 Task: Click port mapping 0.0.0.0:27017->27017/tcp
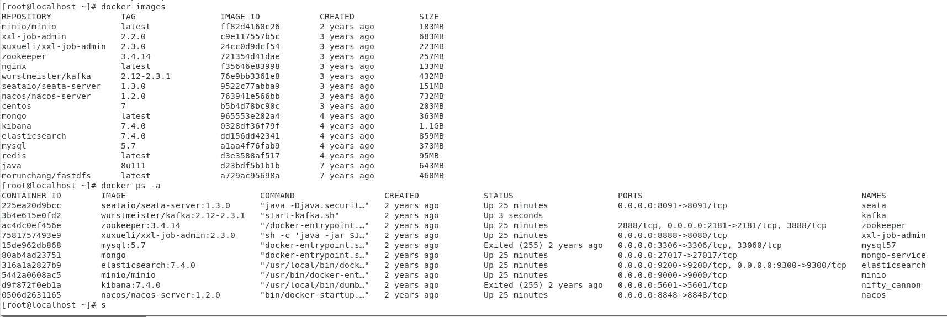click(x=678, y=255)
